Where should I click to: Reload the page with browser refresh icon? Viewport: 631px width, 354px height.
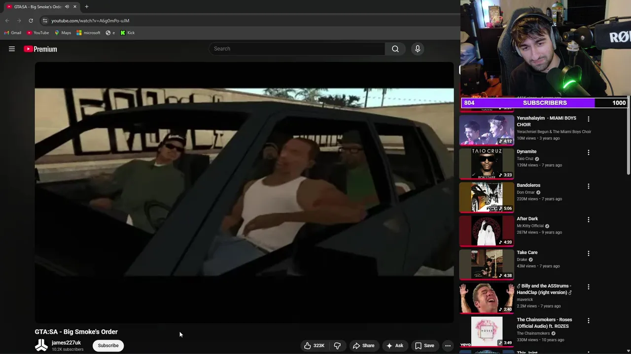(x=31, y=21)
